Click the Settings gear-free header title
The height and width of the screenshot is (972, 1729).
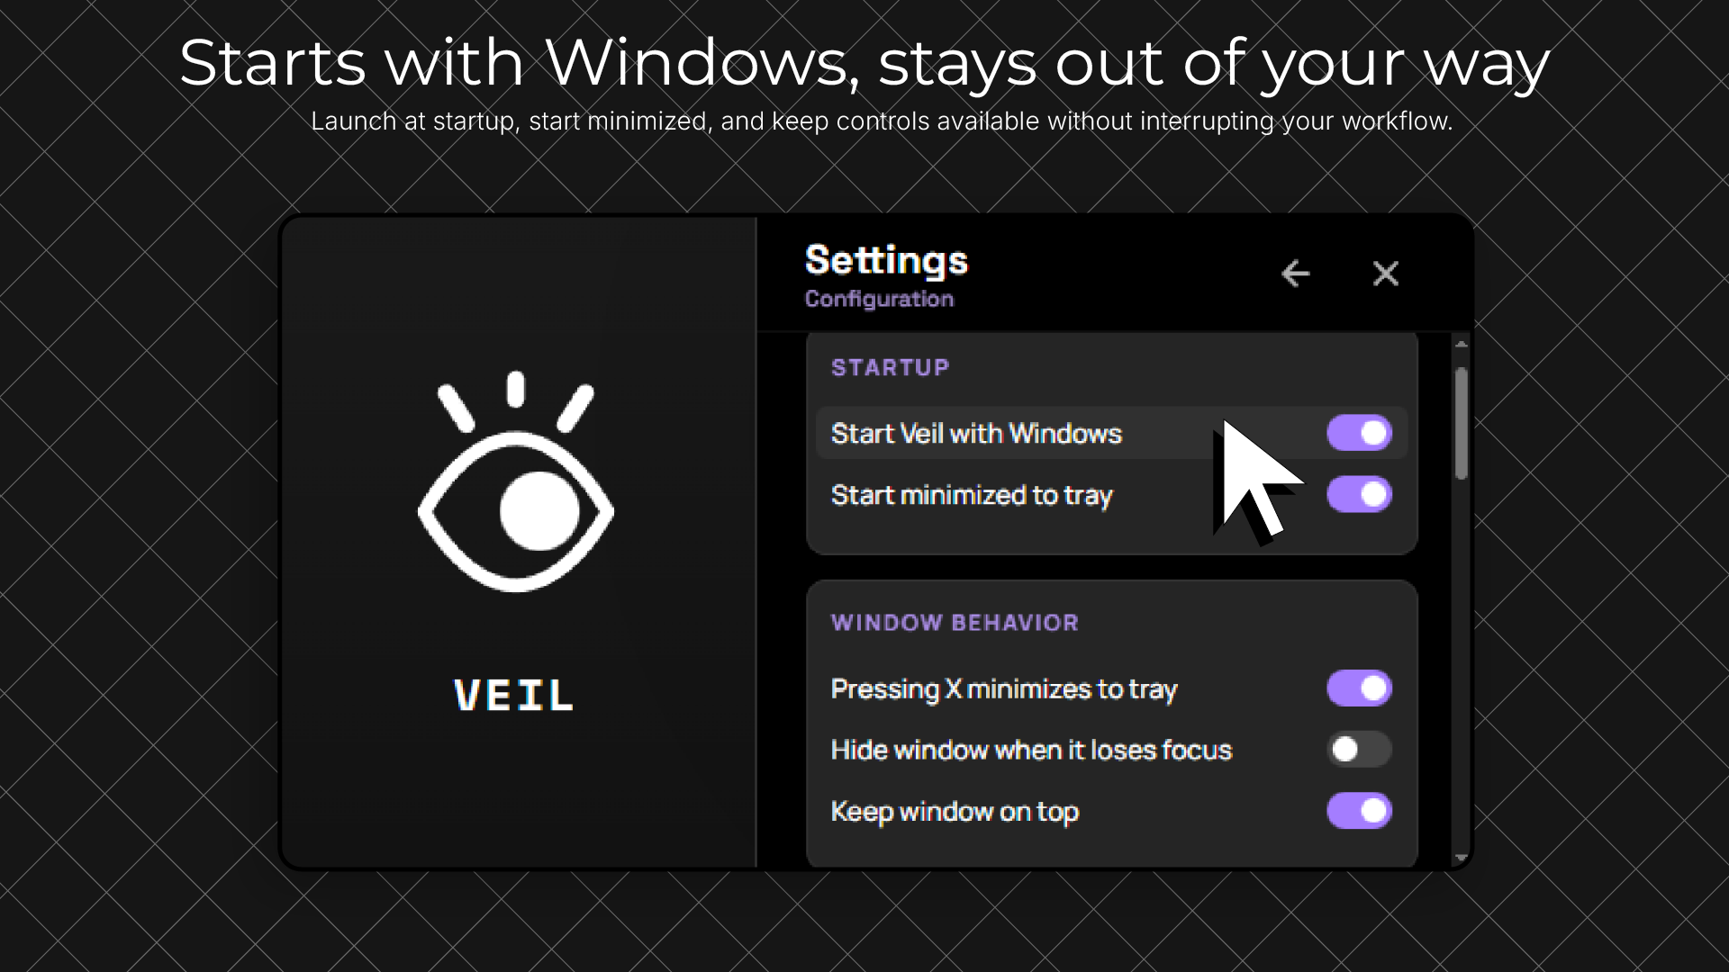coord(886,261)
